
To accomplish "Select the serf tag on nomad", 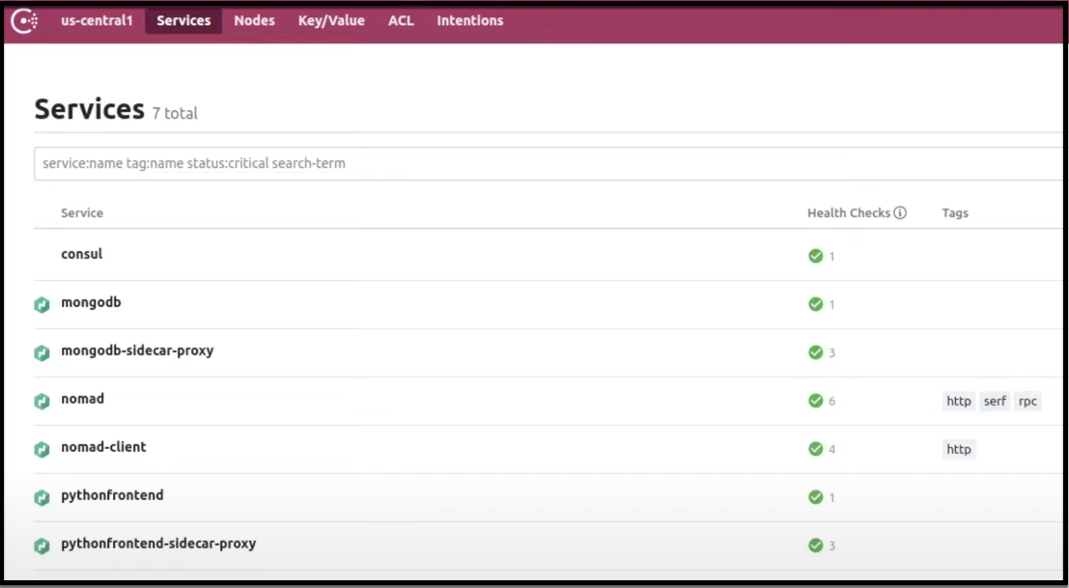I will click(x=995, y=401).
